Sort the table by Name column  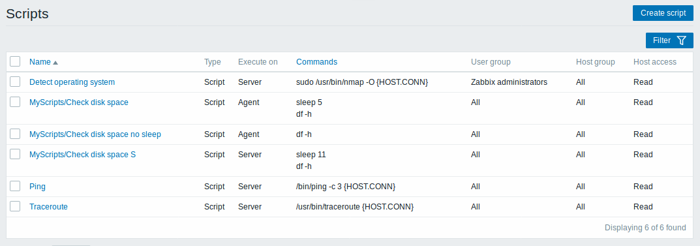point(40,62)
